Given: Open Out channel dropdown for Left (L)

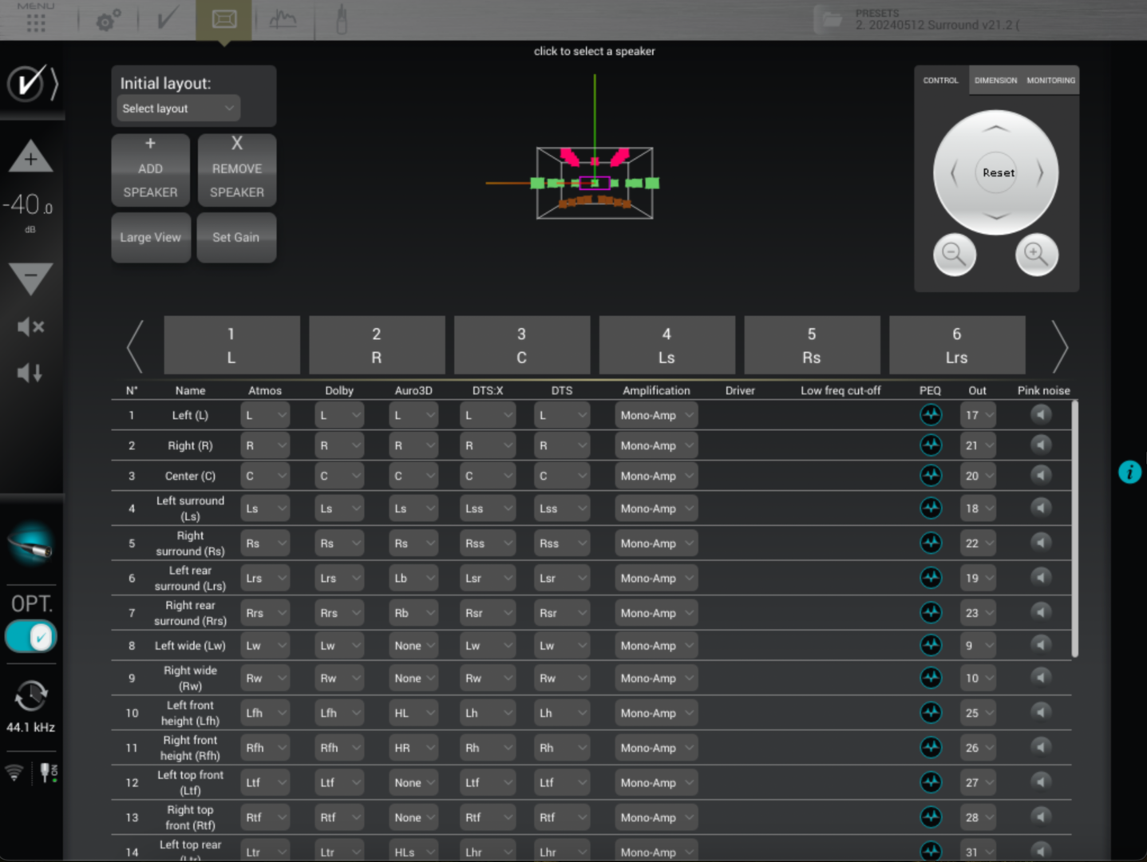Looking at the screenshot, I should pos(978,415).
